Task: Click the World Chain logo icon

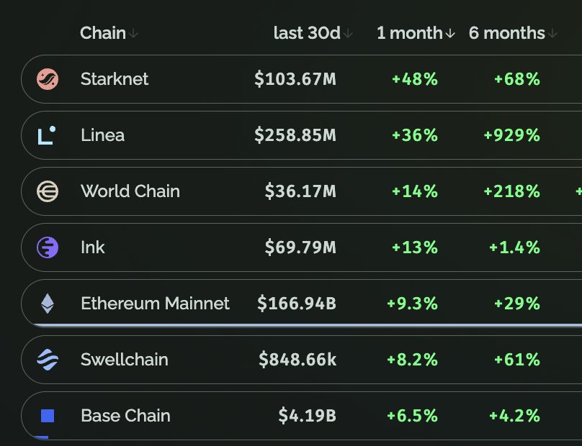Action: coord(48,191)
